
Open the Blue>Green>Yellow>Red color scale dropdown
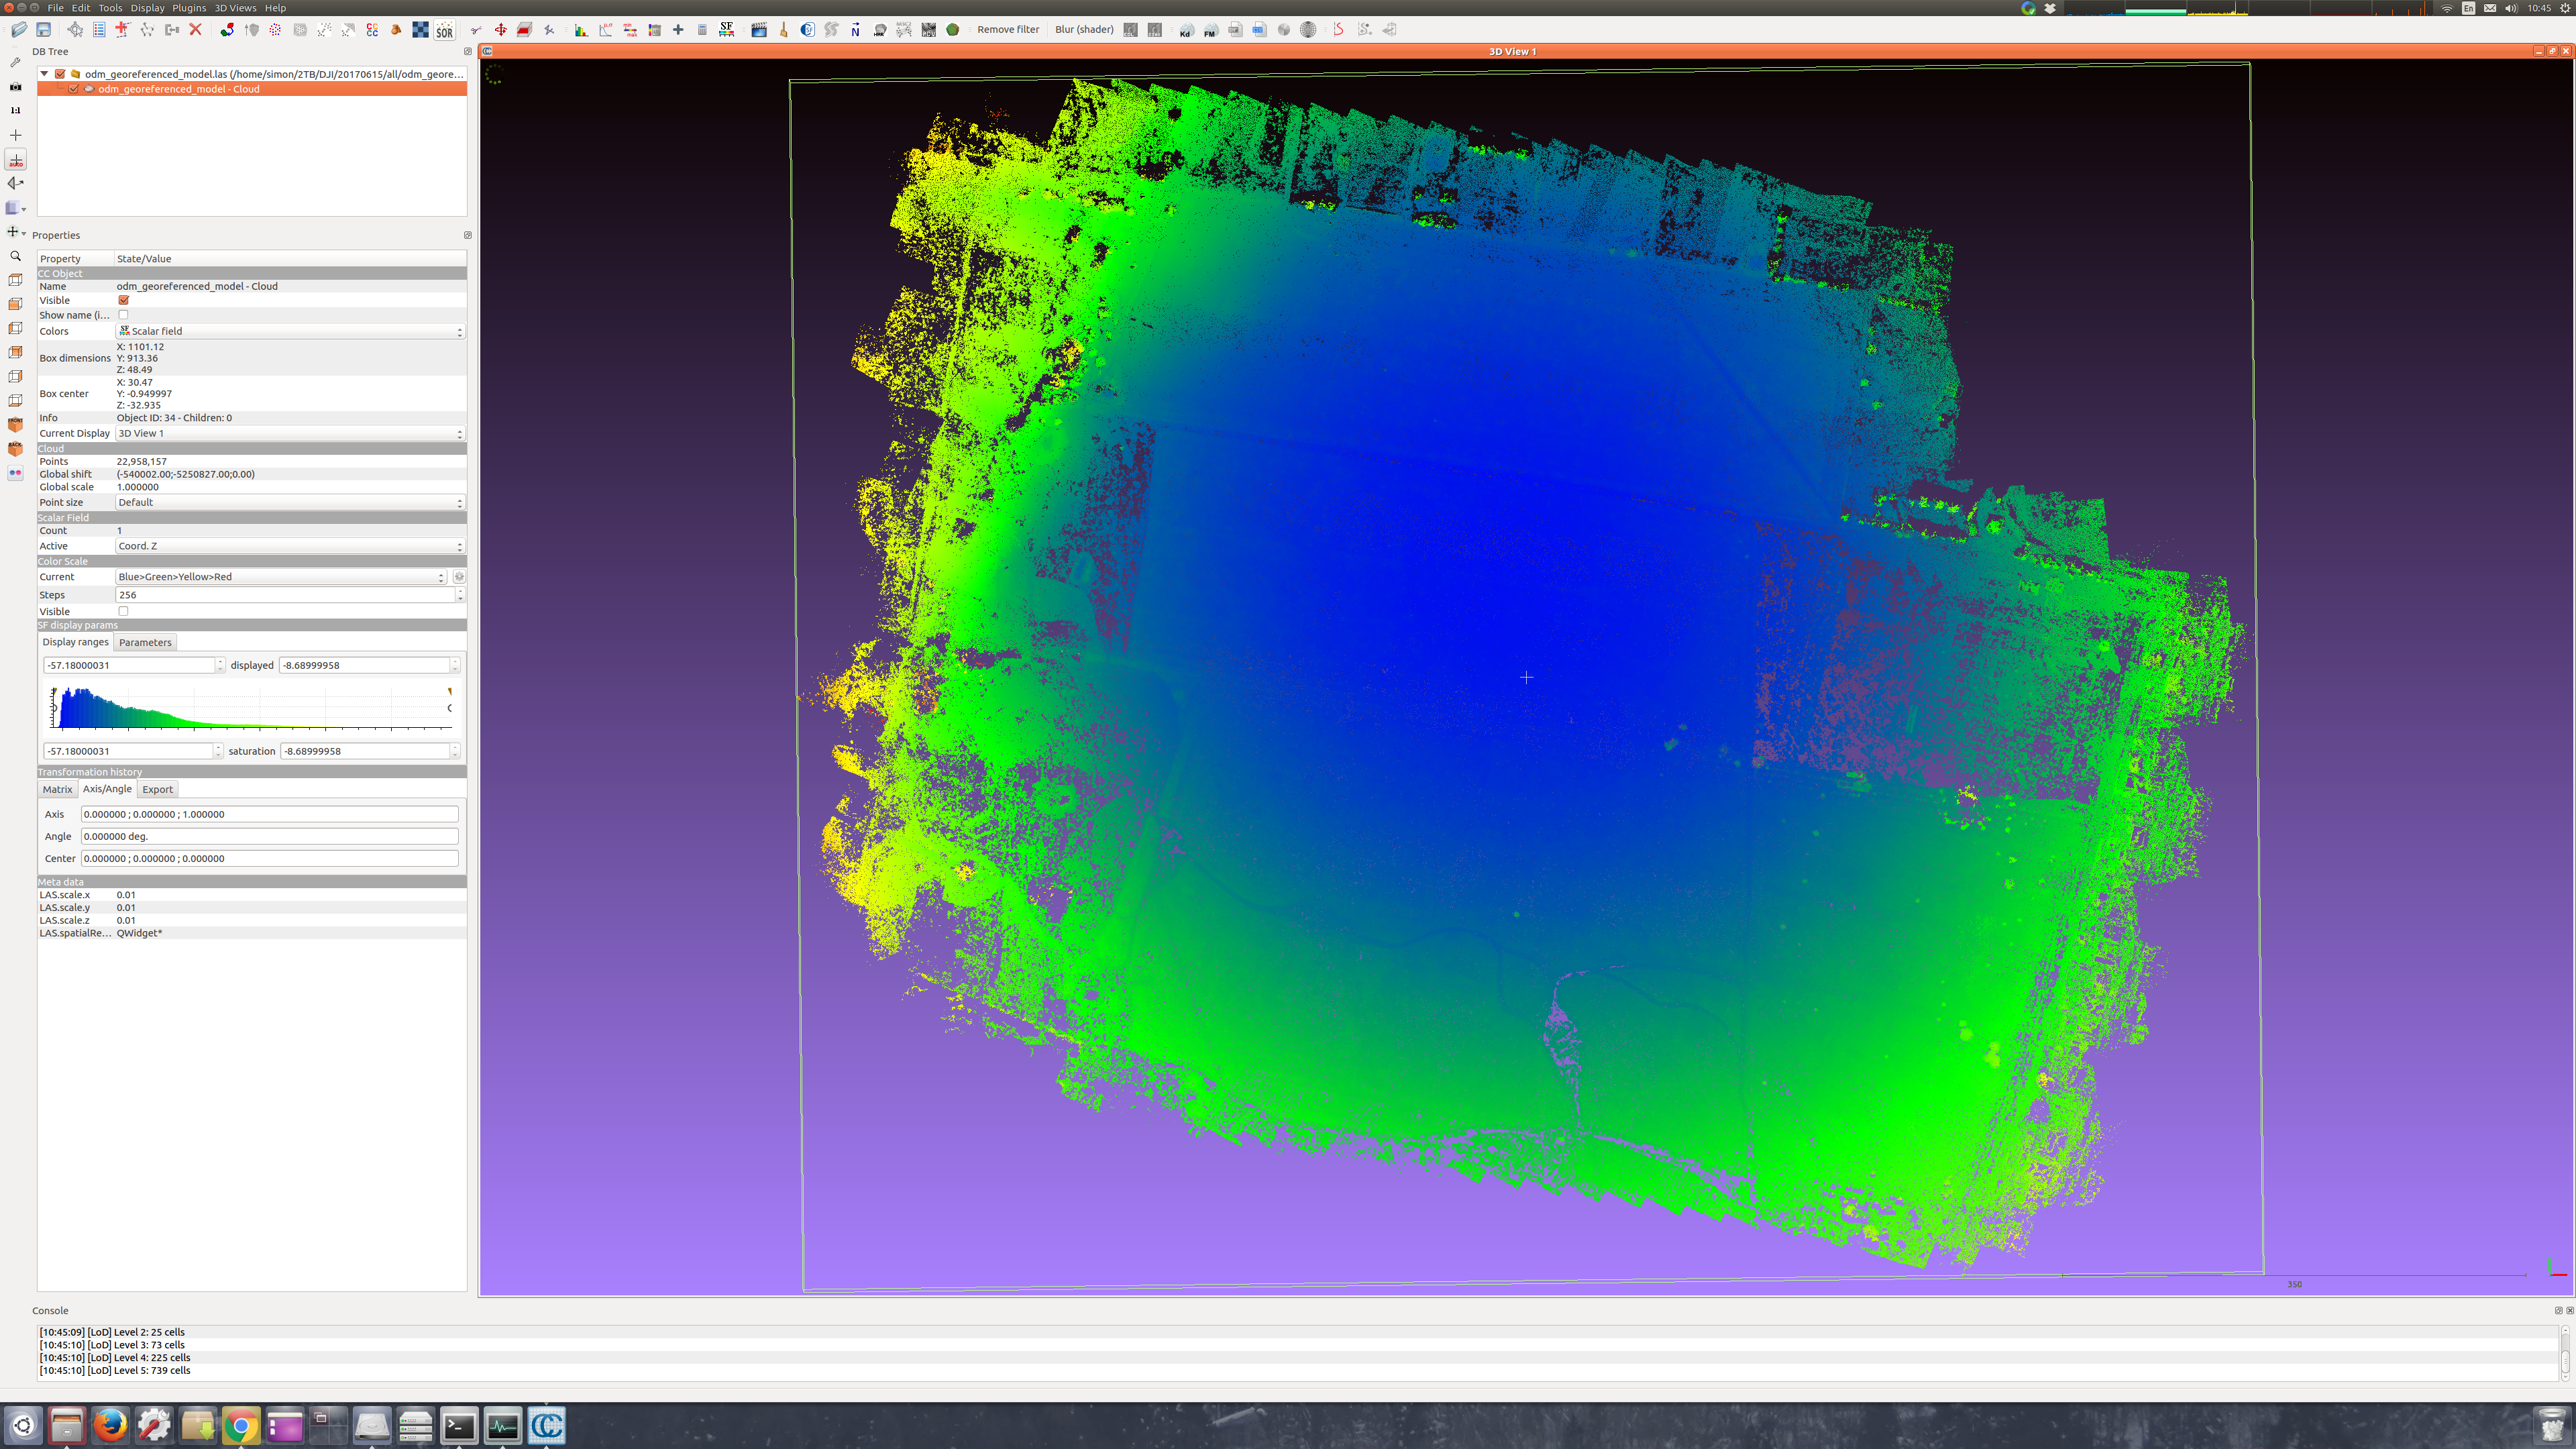pos(281,577)
